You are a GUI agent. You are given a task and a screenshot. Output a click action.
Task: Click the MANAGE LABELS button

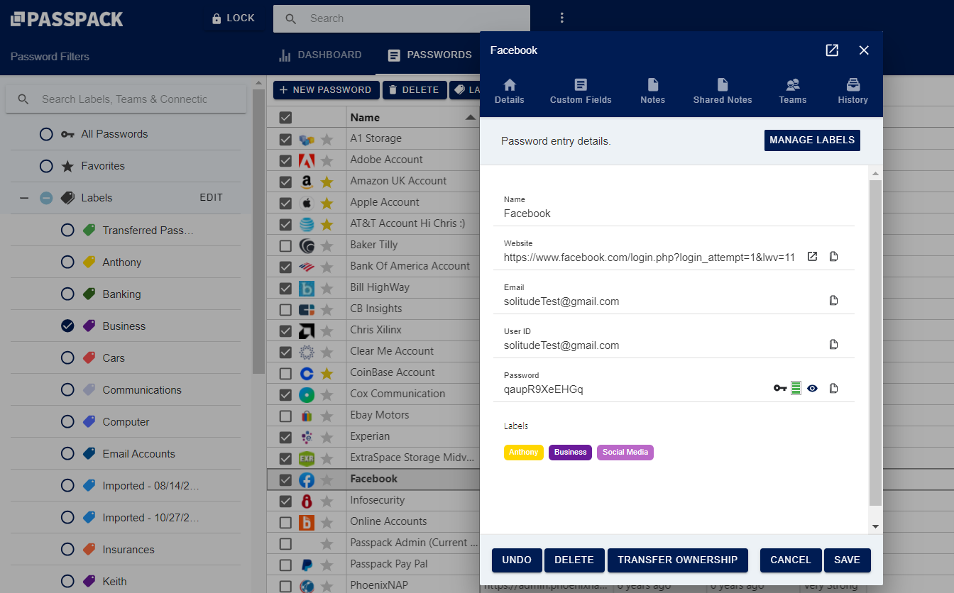(x=812, y=140)
